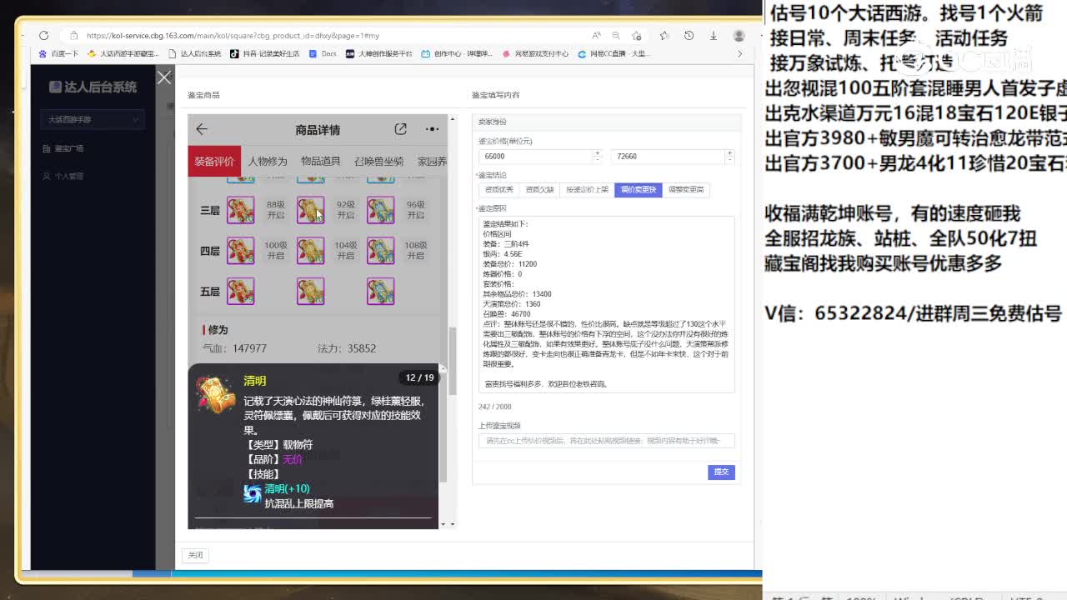Click 上传鉴宝视频 link input field
Image resolution: width=1067 pixels, height=600 pixels.
607,441
